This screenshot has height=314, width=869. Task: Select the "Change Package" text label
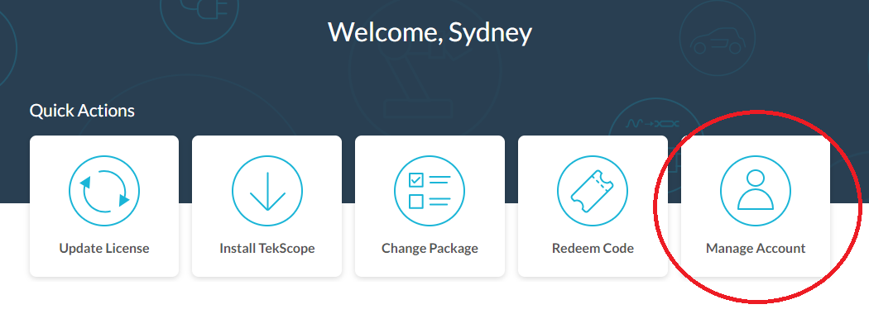click(430, 248)
